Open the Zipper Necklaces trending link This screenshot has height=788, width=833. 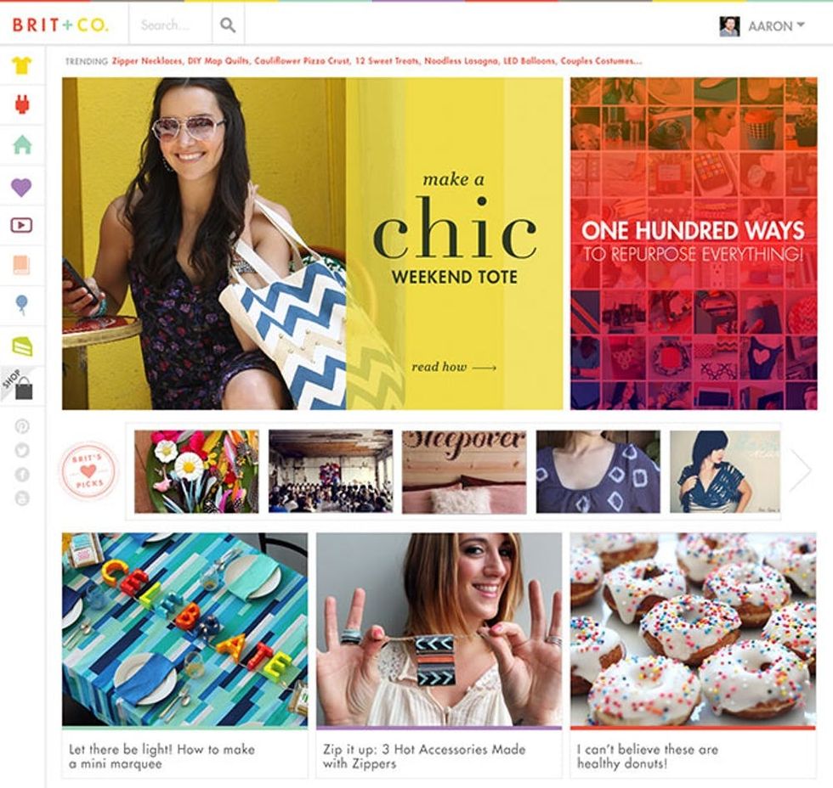[x=147, y=61]
